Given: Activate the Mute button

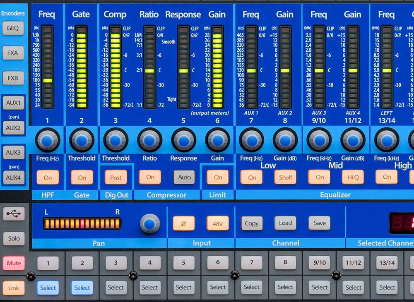Looking at the screenshot, I should click(x=14, y=263).
